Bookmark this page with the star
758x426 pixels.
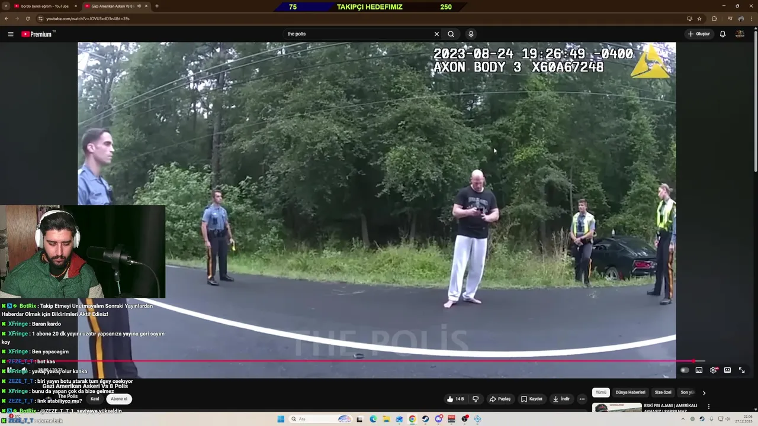pyautogui.click(x=699, y=18)
